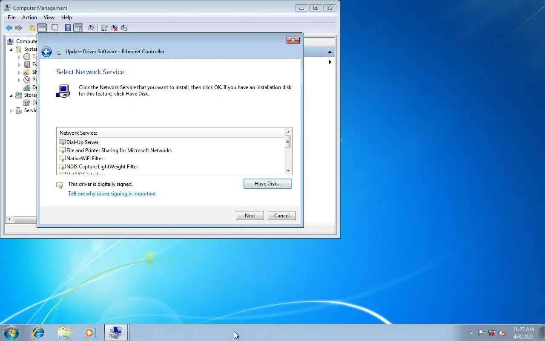545x341 pixels.
Task: Expand the Performance tree node
Action: [x=19, y=80]
